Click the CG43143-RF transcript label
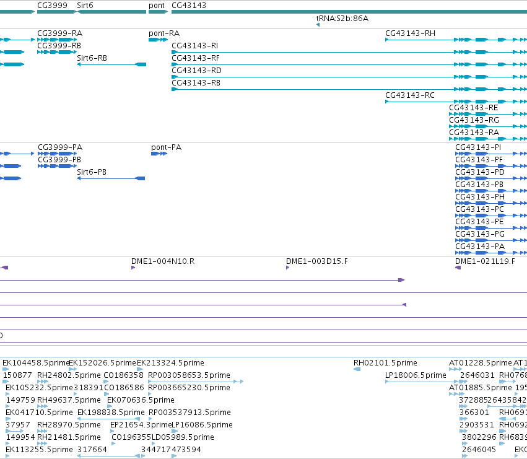 pyautogui.click(x=195, y=58)
